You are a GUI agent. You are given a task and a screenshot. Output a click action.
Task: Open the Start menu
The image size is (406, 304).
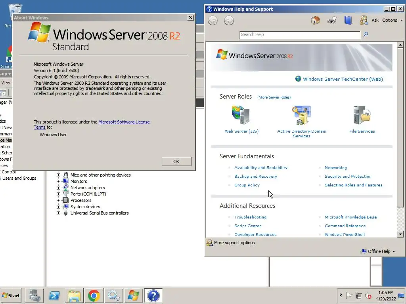11,295
